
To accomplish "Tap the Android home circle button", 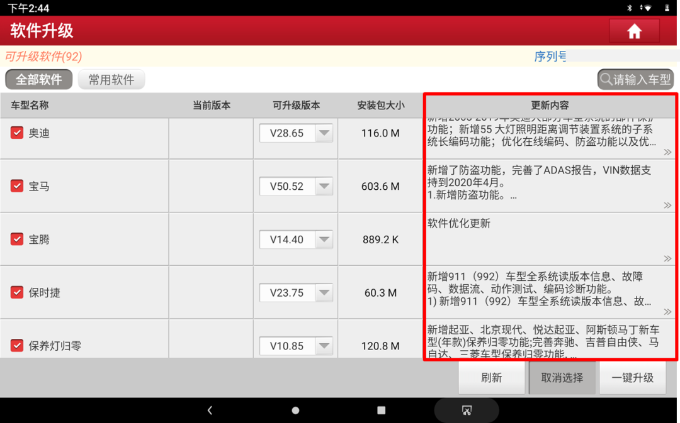I will click(295, 410).
